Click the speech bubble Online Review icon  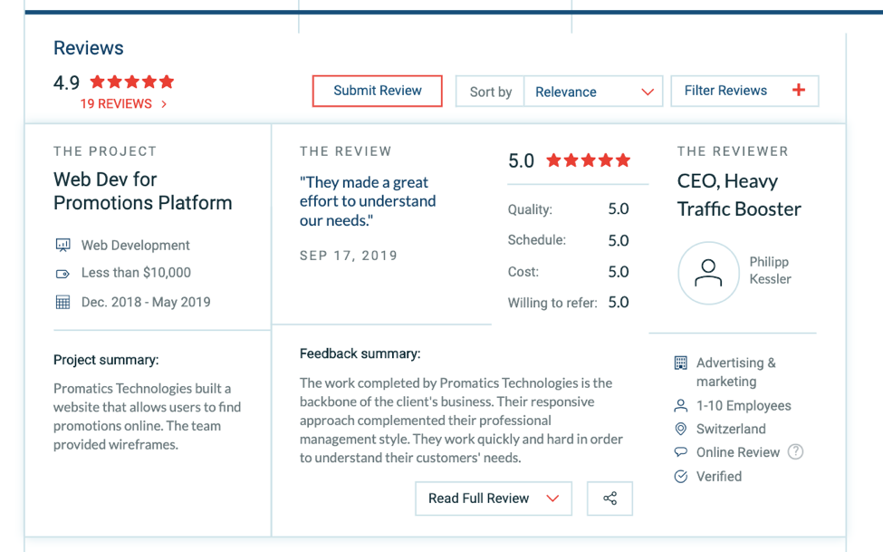tap(681, 452)
